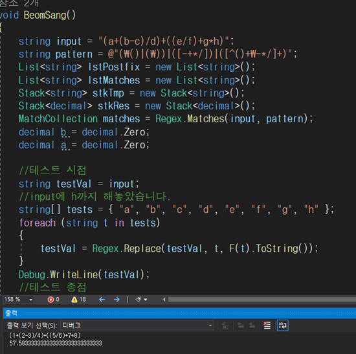
Task: Click the horizontal scrollbar left arrow
Action: (164, 300)
